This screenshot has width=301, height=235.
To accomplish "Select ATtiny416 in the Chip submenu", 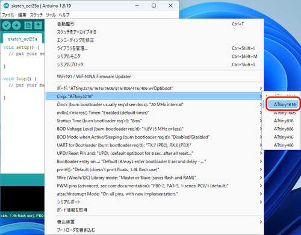I will 282,137.
